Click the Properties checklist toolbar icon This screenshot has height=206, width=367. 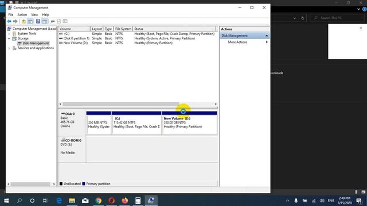coord(59,22)
